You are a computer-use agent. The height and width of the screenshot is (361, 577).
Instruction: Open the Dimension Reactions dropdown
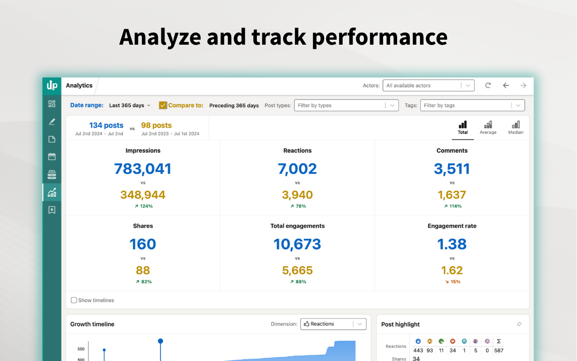click(333, 324)
